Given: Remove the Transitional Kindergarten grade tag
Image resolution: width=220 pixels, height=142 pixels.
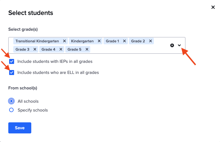Looking at the screenshot, I should click(x=64, y=41).
